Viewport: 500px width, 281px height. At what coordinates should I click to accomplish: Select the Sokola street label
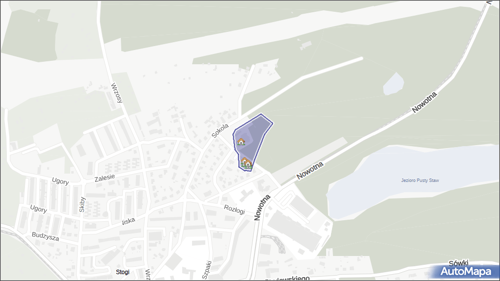(220, 131)
